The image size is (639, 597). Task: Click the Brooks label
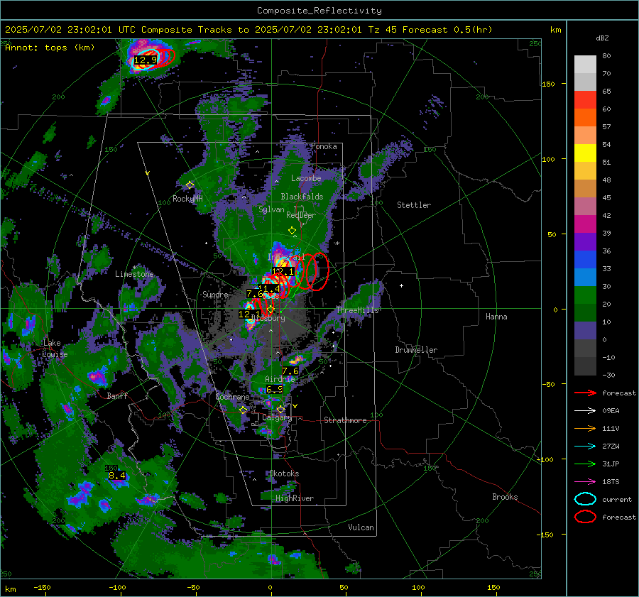[x=505, y=497]
